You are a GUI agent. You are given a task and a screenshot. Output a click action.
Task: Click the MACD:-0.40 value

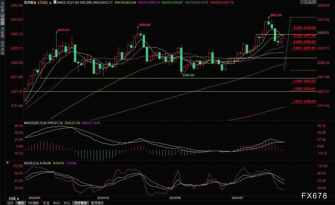91,123
